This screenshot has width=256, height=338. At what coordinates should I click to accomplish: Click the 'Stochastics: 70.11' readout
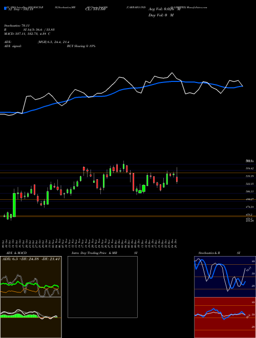click(x=16, y=26)
